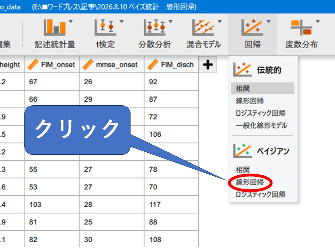
Task: Expand the 混合モデル dropdown arrow
Action: pos(219,21)
